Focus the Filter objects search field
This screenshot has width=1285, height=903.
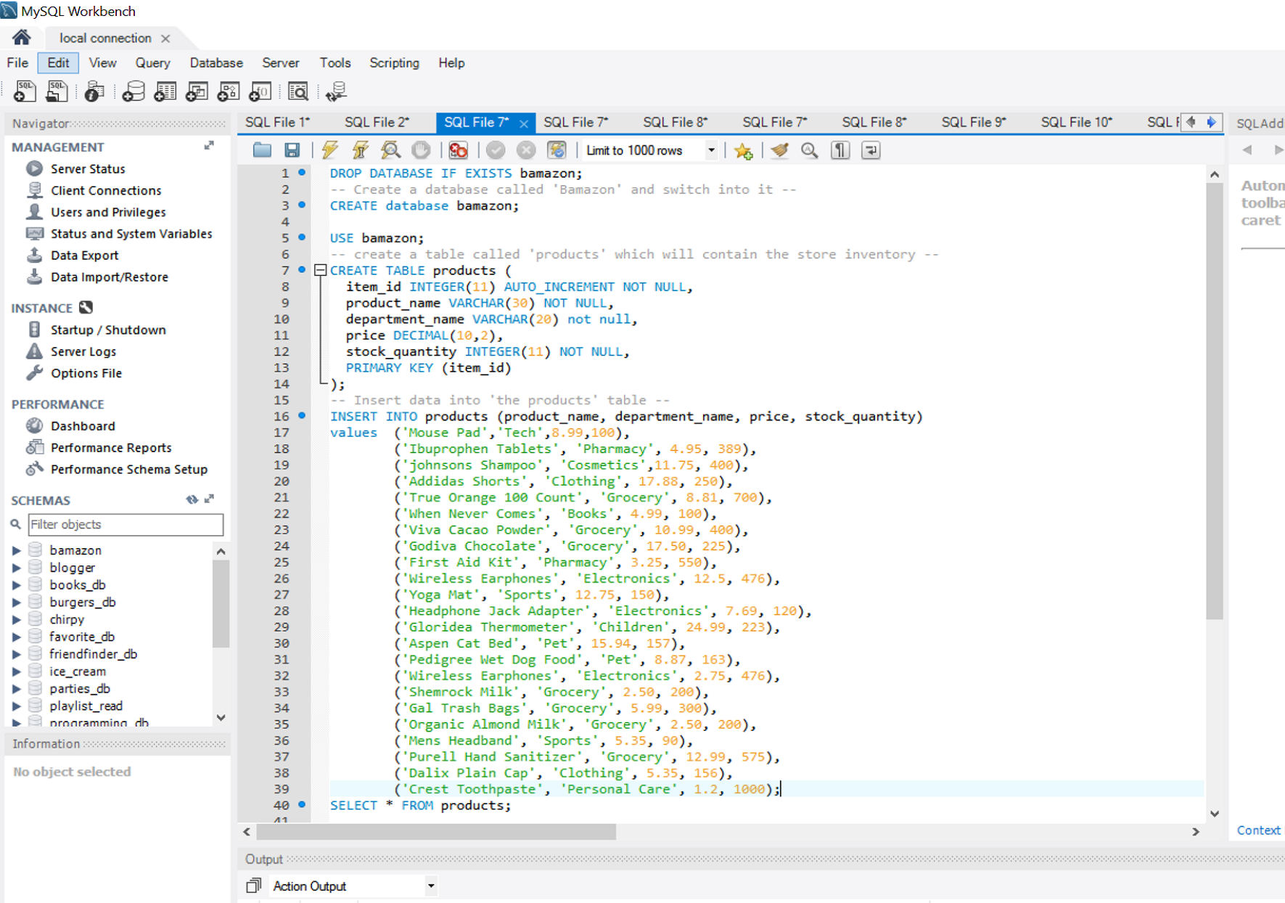[x=126, y=524]
